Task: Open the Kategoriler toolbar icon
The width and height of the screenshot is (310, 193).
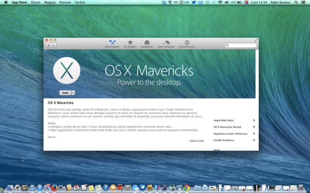Action: [147, 44]
